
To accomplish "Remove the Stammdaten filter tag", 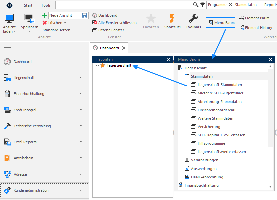I will (x=260, y=5).
